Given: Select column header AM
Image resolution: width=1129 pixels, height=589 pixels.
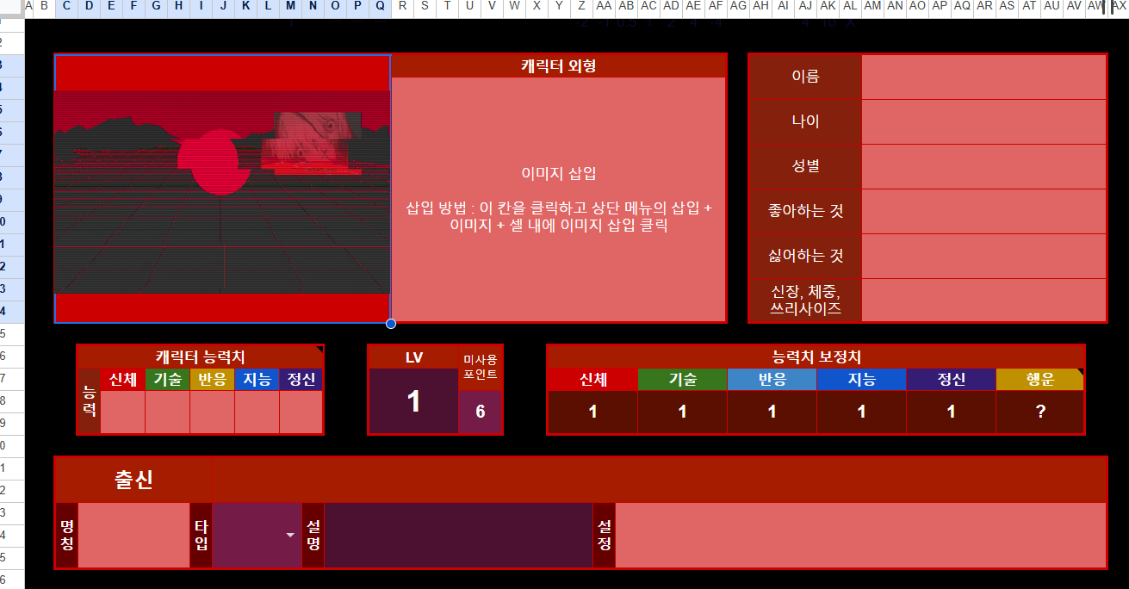Looking at the screenshot, I should [x=872, y=7].
